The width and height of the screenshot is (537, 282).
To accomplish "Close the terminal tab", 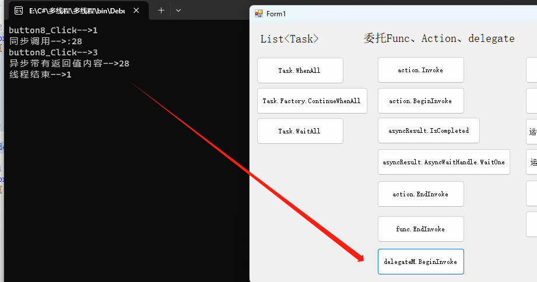I will coord(136,10).
